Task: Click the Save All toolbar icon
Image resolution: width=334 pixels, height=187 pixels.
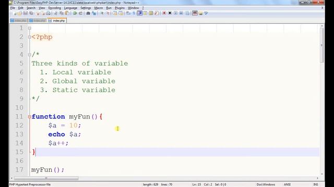Action: [x=31, y=14]
